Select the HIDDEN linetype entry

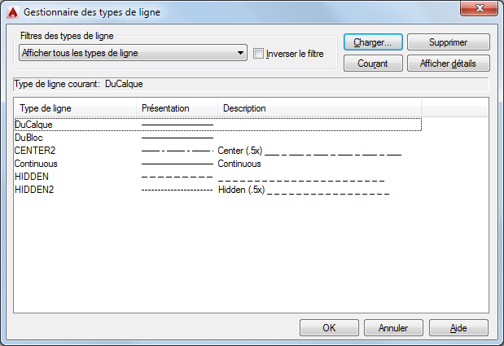(32, 177)
